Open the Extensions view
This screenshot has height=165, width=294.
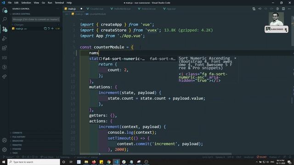pos(5,48)
